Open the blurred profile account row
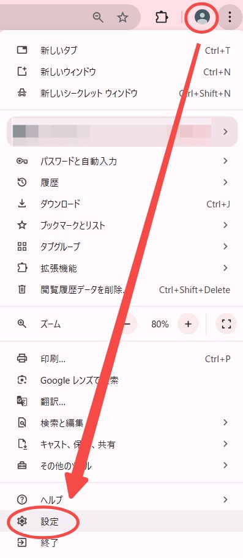 pyautogui.click(x=122, y=132)
